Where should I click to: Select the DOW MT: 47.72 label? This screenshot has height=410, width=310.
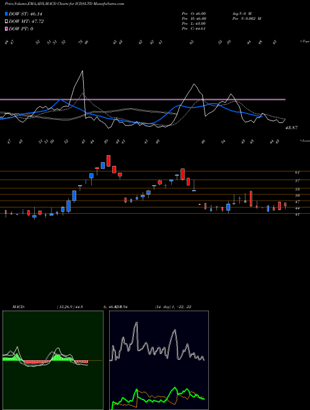pyautogui.click(x=26, y=22)
